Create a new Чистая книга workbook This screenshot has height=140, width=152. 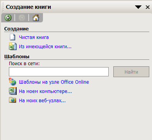click(x=34, y=37)
